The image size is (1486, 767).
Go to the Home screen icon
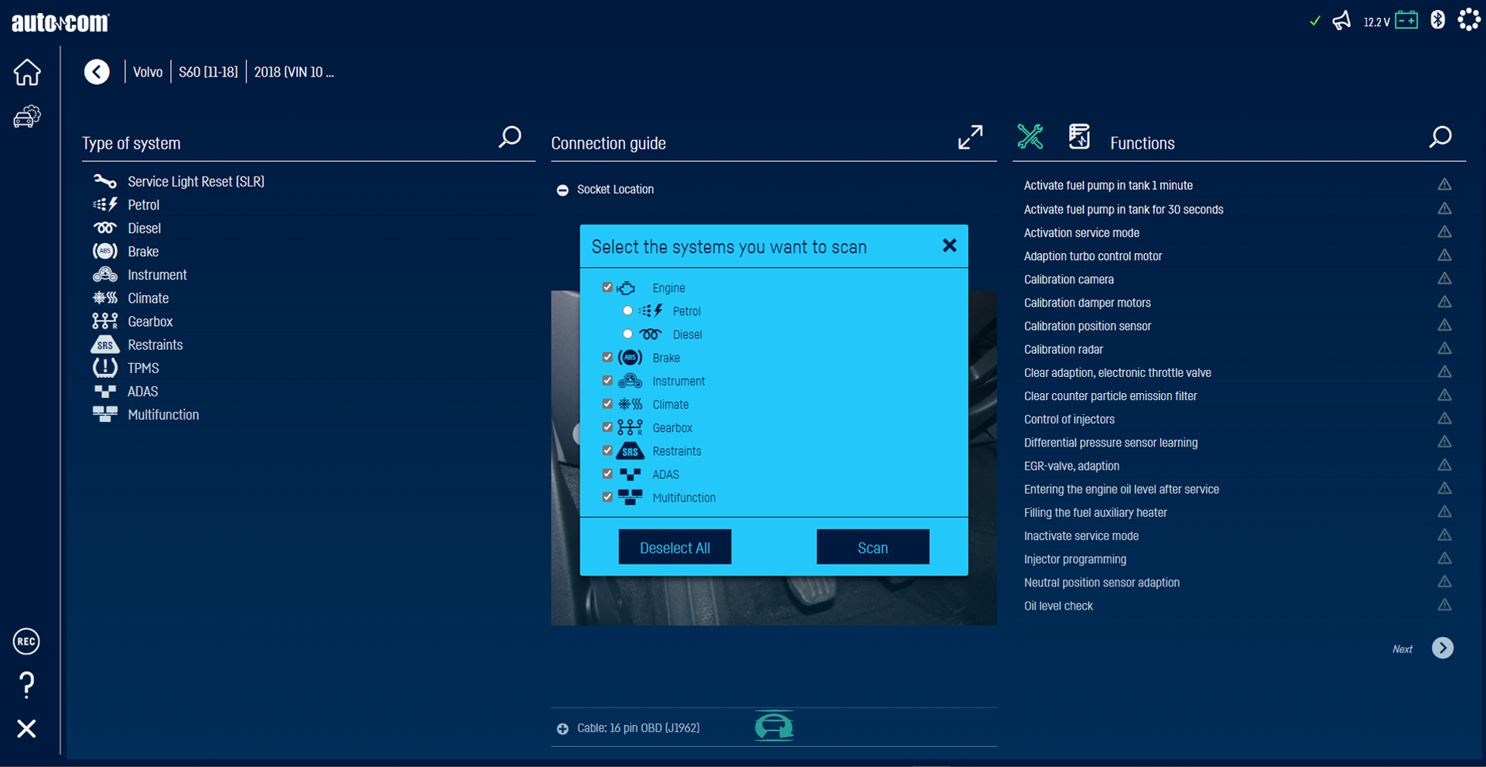(27, 73)
